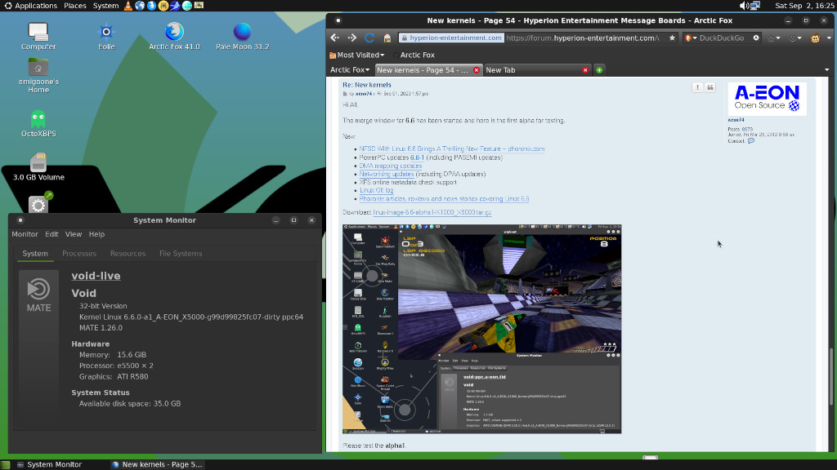Image resolution: width=837 pixels, height=470 pixels.
Task: Launch the blue bird mail panel launcher
Action: pyautogui.click(x=175, y=6)
